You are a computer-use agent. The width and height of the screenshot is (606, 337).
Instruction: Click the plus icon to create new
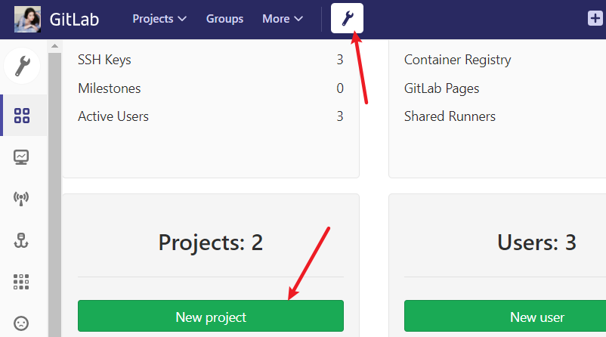tap(595, 18)
